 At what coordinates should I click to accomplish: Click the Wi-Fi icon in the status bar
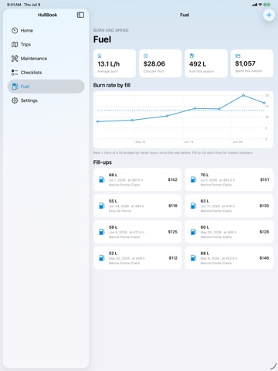click(260, 5)
